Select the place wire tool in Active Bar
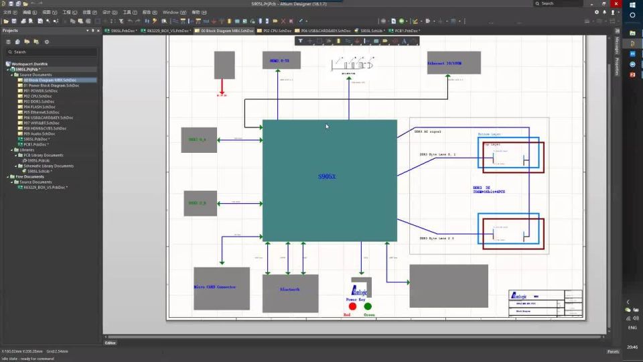Screen dimensions: 643x362 coord(348,41)
